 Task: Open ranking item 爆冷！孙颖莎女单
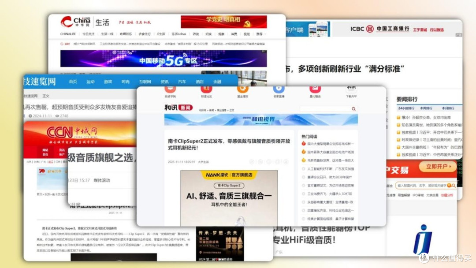coord(426,117)
